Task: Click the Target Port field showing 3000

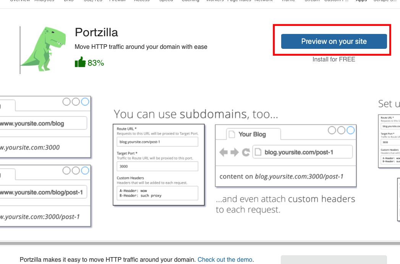Action: (157, 166)
